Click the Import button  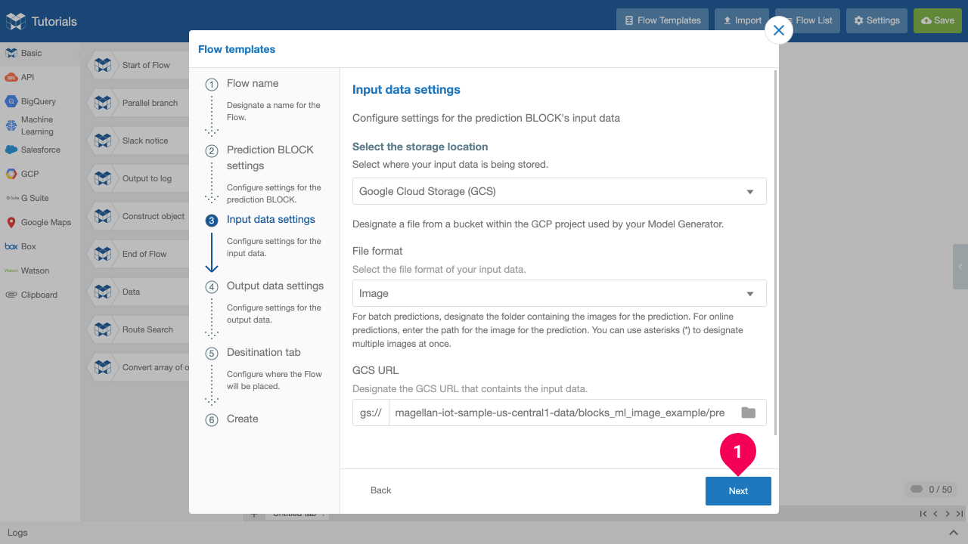[x=741, y=20]
